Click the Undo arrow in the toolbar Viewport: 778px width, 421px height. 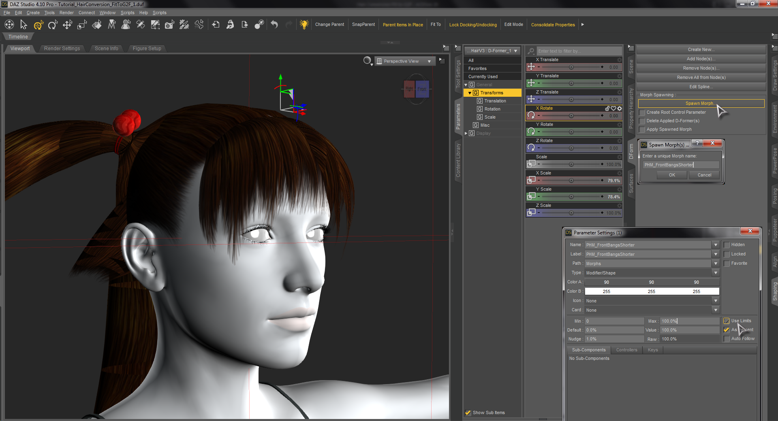(x=274, y=25)
